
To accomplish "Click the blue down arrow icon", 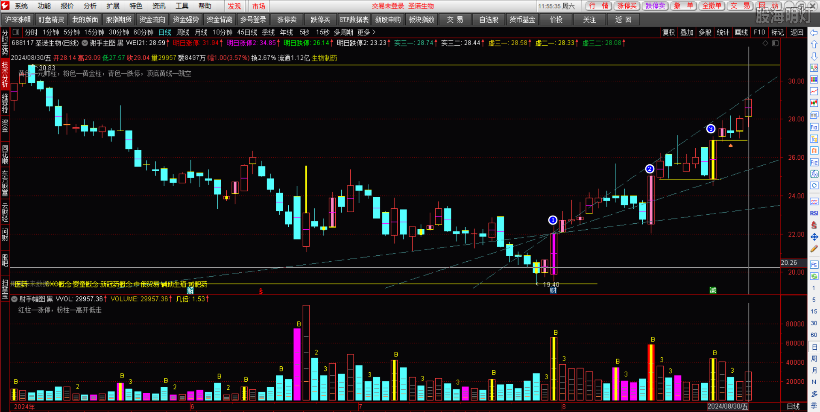I will click(x=814, y=56).
